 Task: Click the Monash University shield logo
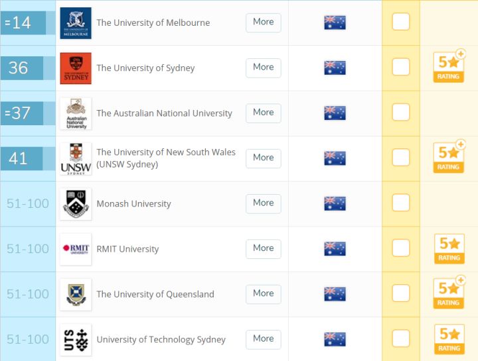tap(76, 204)
